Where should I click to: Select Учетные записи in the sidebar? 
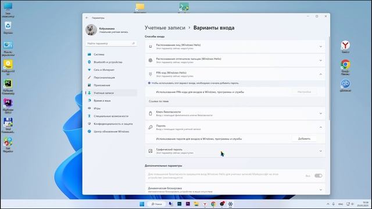[x=111, y=93]
